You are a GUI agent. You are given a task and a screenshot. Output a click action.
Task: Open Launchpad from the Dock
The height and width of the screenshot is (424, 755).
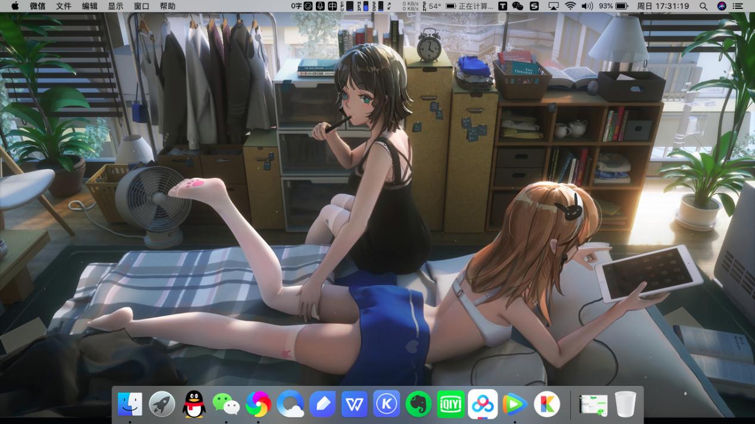coord(162,403)
